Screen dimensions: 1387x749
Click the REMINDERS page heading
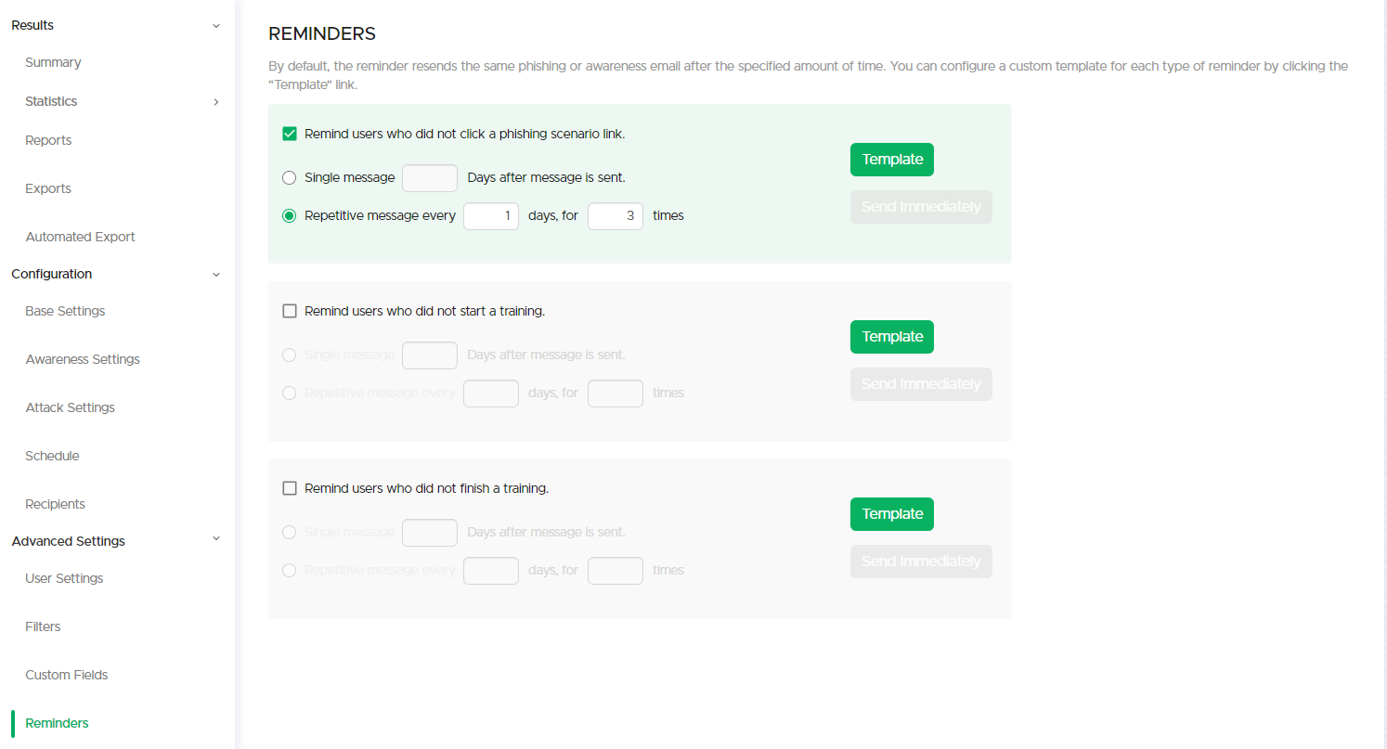coord(322,34)
